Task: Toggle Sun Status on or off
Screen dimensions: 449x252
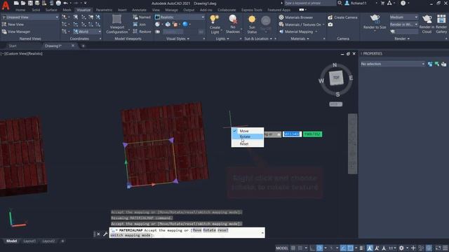Action: pyautogui.click(x=252, y=24)
